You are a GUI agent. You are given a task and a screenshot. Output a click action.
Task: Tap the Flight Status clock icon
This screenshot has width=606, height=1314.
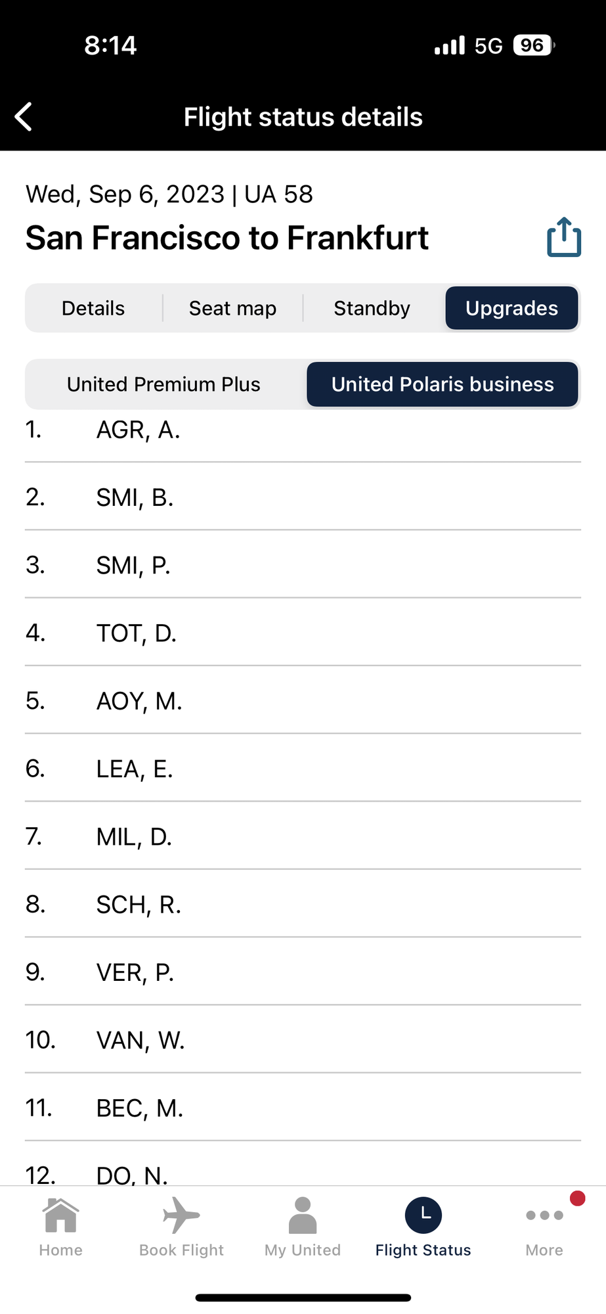[423, 1216]
